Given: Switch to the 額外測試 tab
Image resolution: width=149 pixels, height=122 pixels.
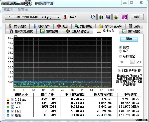Looking at the screenshot, I should [x=131, y=31].
